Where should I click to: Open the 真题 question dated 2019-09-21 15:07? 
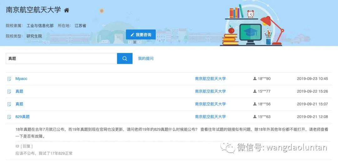tap(19, 104)
